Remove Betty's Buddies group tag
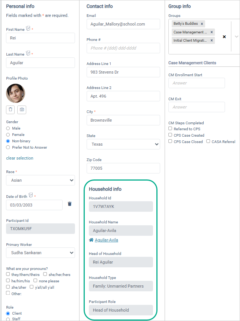Image resolution: width=240 pixels, height=321 pixels. (202, 24)
